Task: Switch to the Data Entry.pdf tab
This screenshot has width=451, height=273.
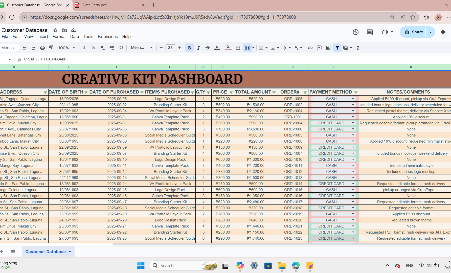Action: pos(109,5)
